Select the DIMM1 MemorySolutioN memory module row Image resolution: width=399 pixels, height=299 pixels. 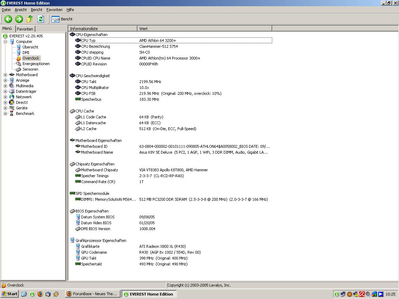coord(174,199)
